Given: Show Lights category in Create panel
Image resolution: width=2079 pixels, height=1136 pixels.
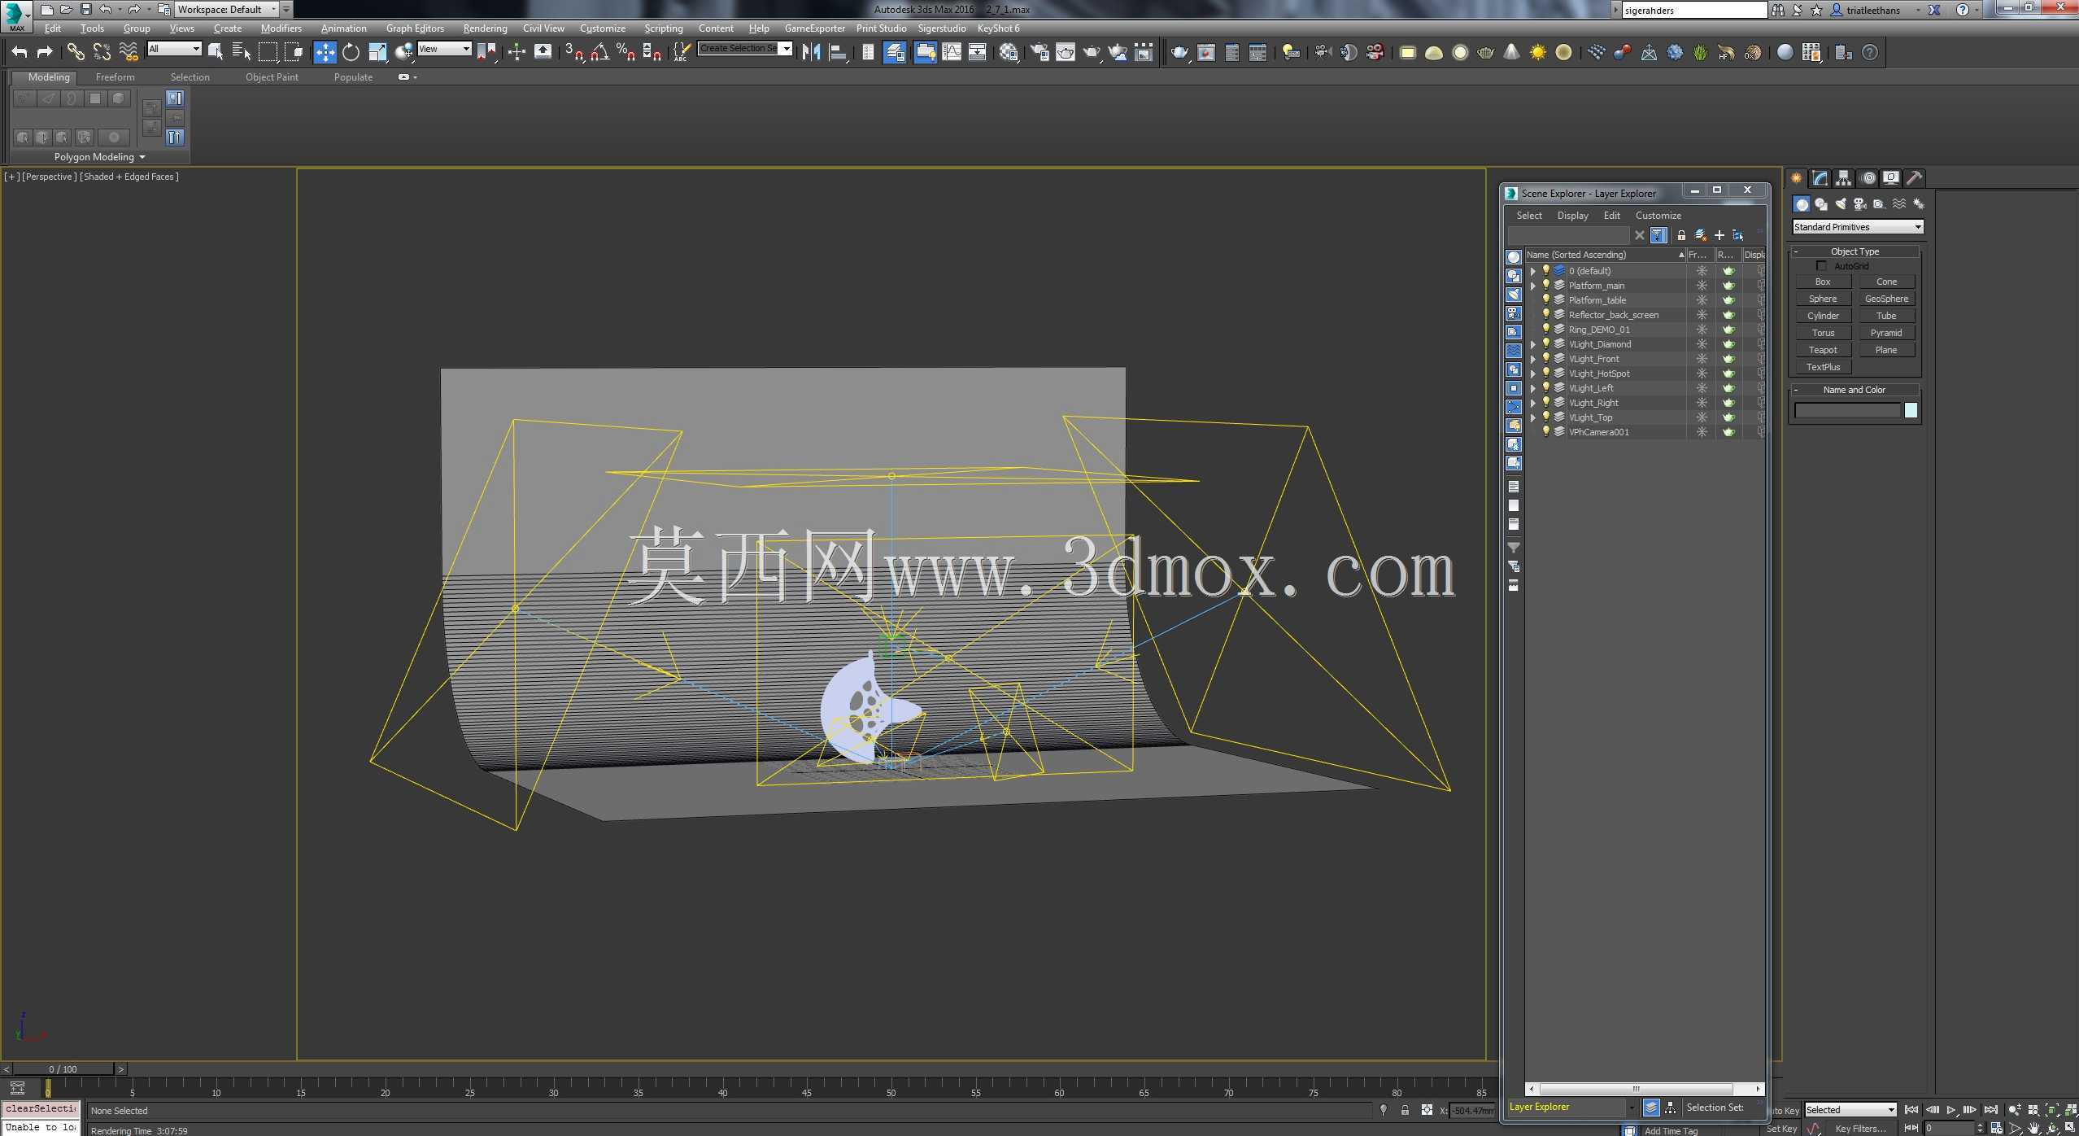Looking at the screenshot, I should point(1841,204).
